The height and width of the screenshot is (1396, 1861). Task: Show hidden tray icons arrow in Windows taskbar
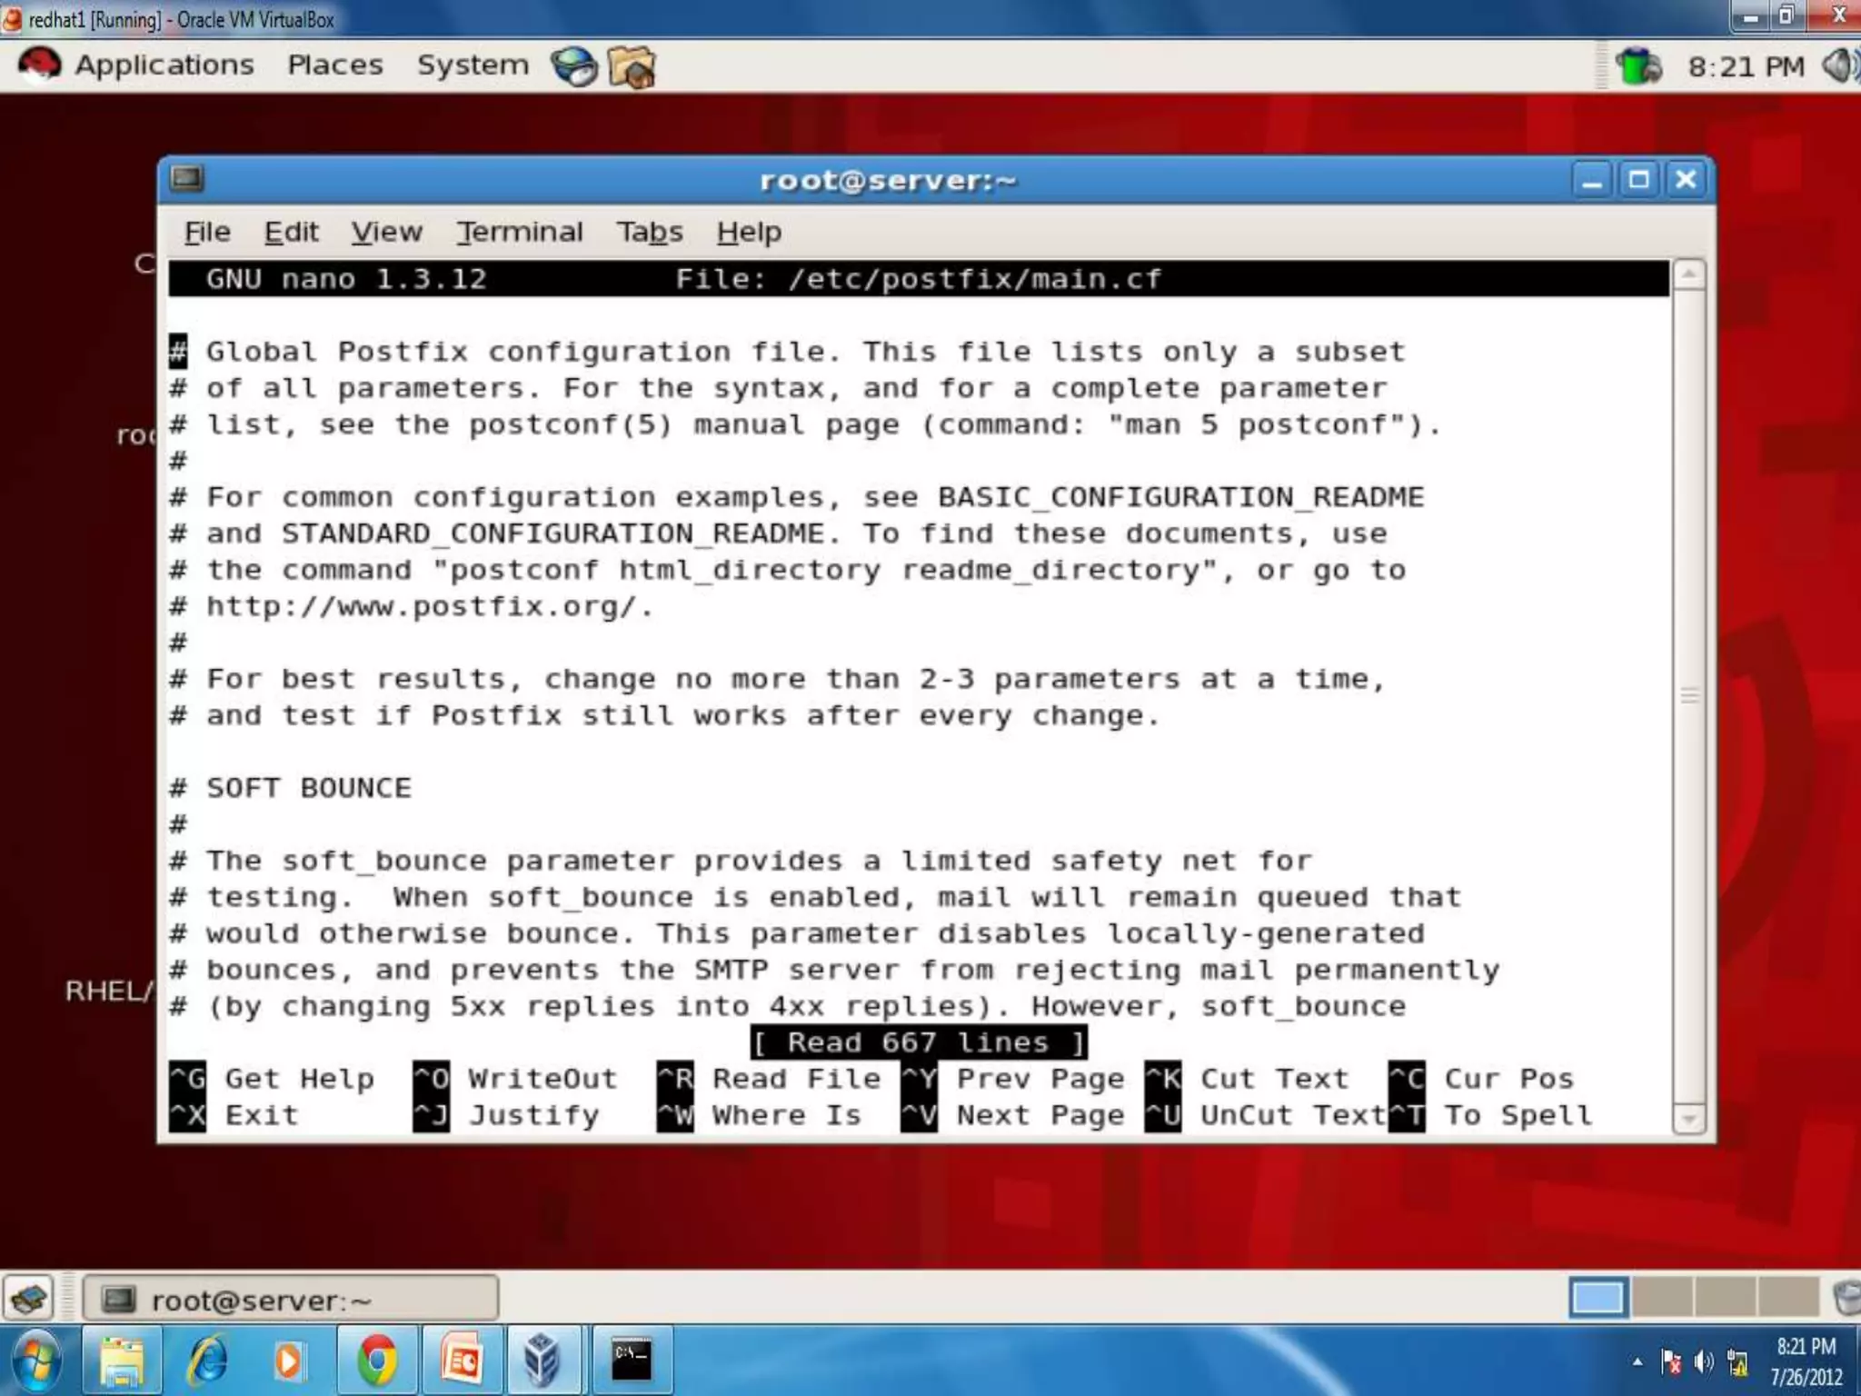pos(1637,1361)
